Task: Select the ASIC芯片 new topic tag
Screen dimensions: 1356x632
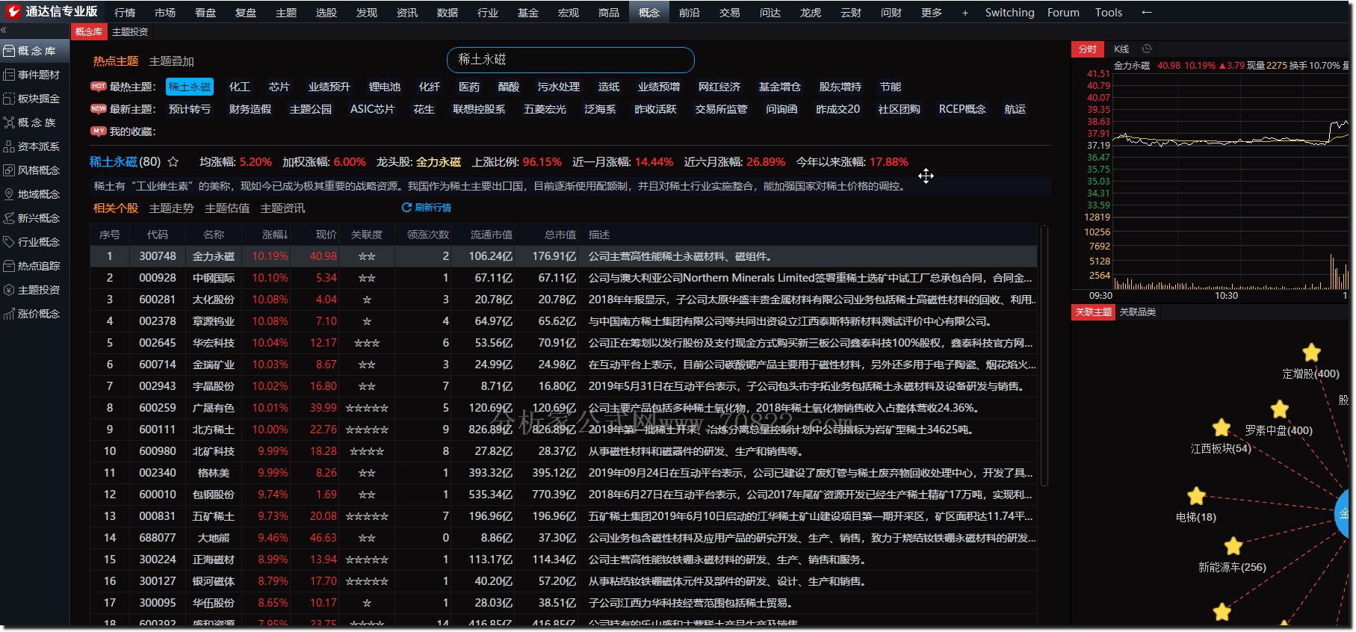Action: [x=372, y=109]
